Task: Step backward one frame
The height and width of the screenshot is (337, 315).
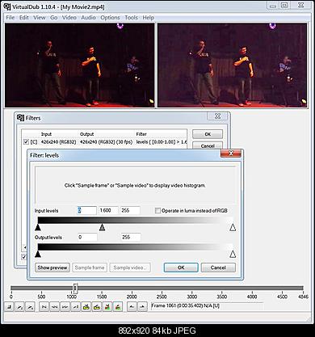Action: pos(55,306)
